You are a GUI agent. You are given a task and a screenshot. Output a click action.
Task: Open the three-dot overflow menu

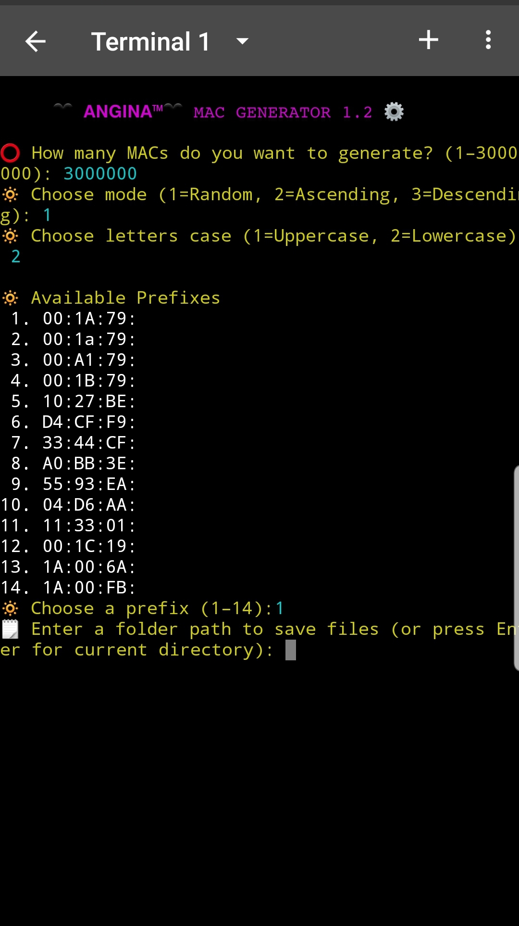tap(488, 40)
